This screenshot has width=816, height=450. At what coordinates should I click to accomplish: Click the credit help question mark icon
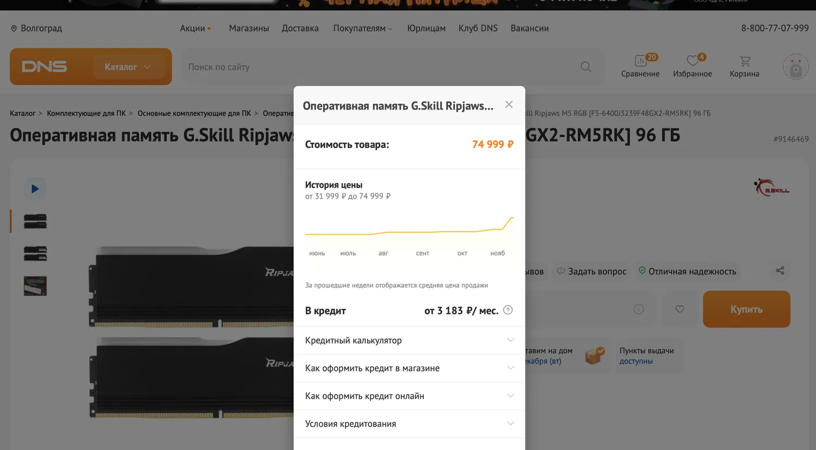pyautogui.click(x=508, y=310)
